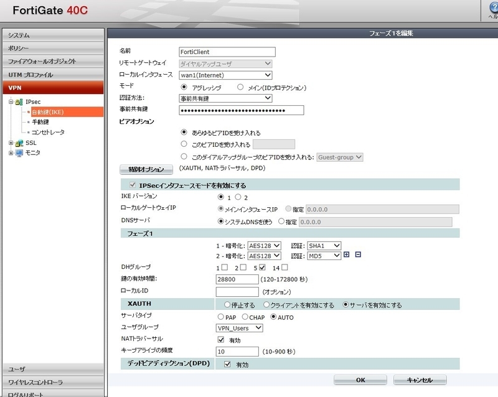This screenshot has height=397, width=498.
Task: Check DH group 1 checkbox
Action: coord(225,267)
